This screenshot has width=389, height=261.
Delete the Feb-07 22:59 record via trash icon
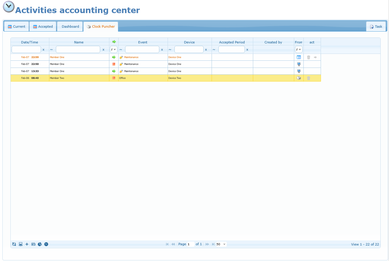pos(308,57)
